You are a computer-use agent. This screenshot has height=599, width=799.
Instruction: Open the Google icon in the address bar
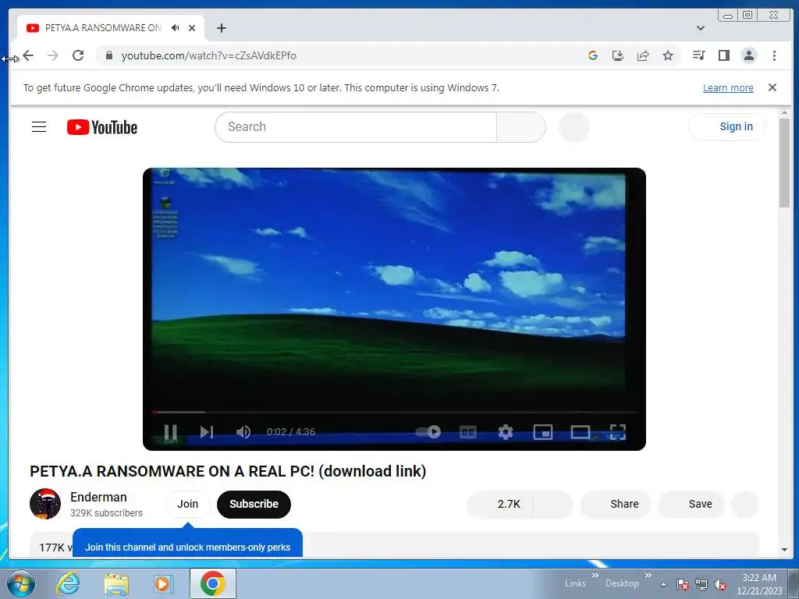point(593,55)
